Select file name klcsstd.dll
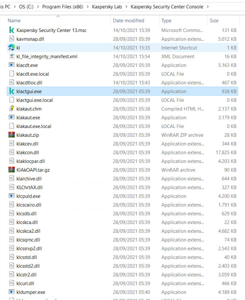Screen dimensions: 245x300 point(27,257)
